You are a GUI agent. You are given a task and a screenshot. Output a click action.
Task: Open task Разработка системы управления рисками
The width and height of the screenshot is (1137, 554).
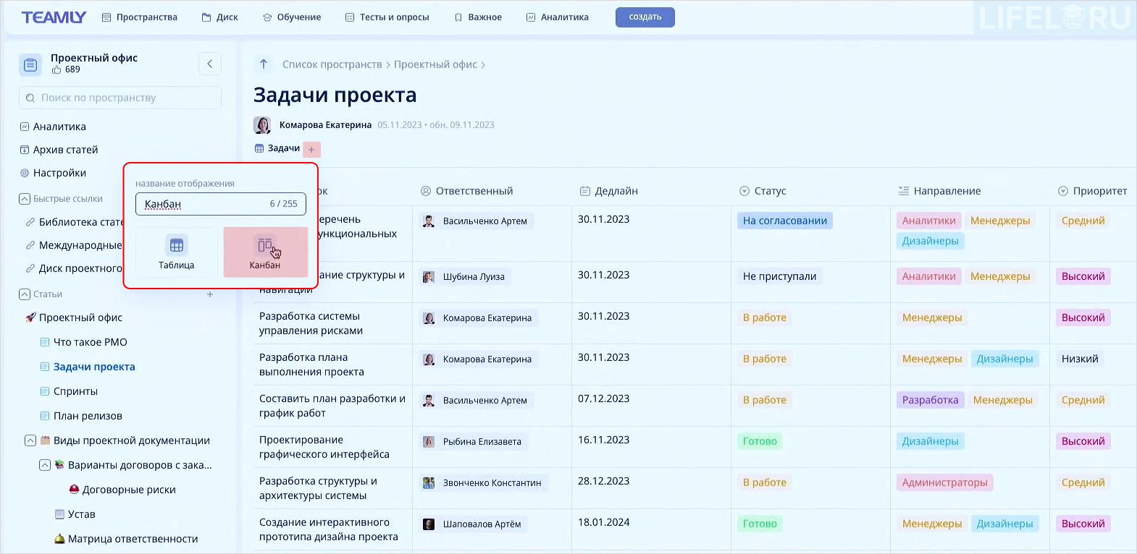coord(311,323)
